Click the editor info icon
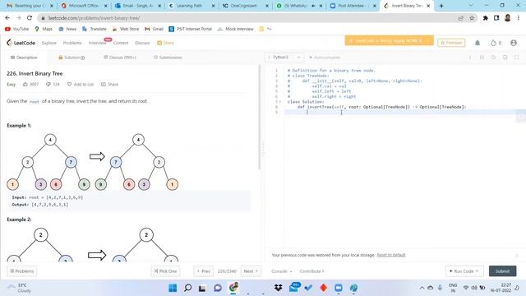This screenshot has width=526, height=296. point(470,58)
